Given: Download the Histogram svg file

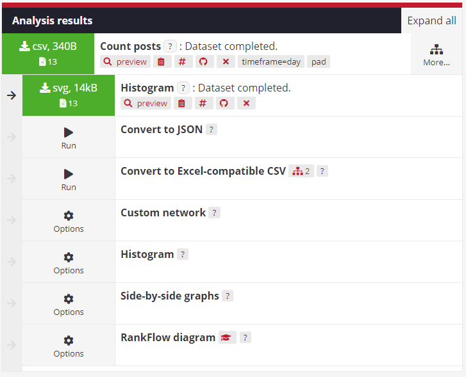Looking at the screenshot, I should (68, 88).
